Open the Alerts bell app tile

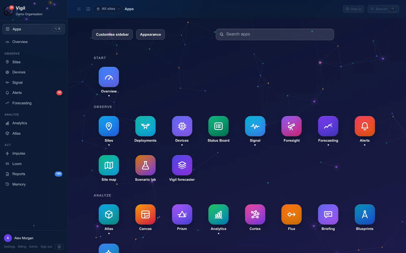(x=365, y=126)
